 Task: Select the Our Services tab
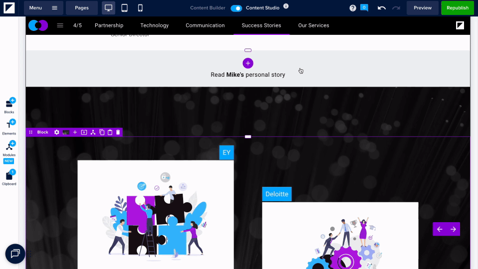point(313,25)
